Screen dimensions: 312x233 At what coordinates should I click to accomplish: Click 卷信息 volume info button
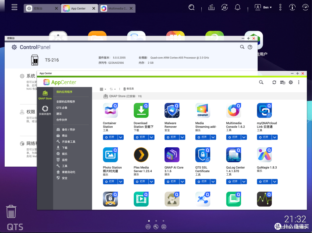pyautogui.click(x=129, y=89)
